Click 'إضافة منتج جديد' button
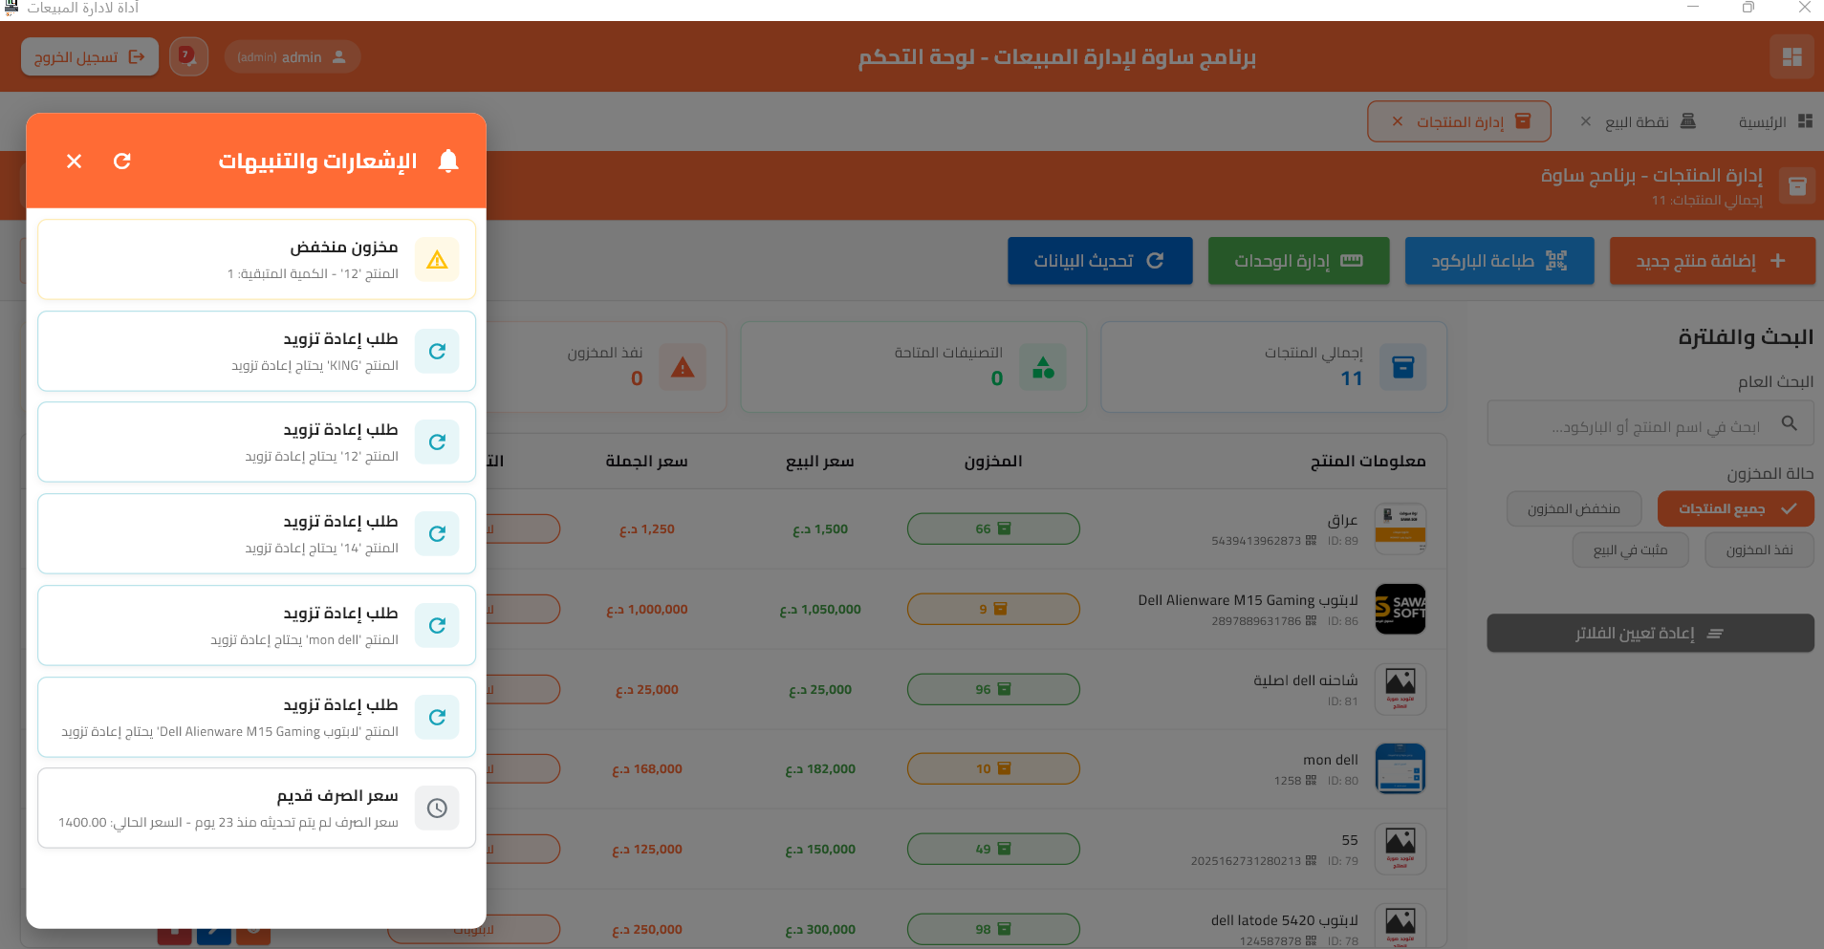The height and width of the screenshot is (949, 1824). coord(1711,261)
